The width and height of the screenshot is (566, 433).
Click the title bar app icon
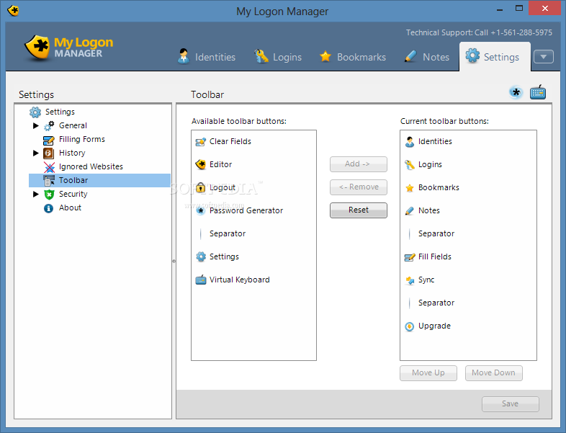point(14,11)
